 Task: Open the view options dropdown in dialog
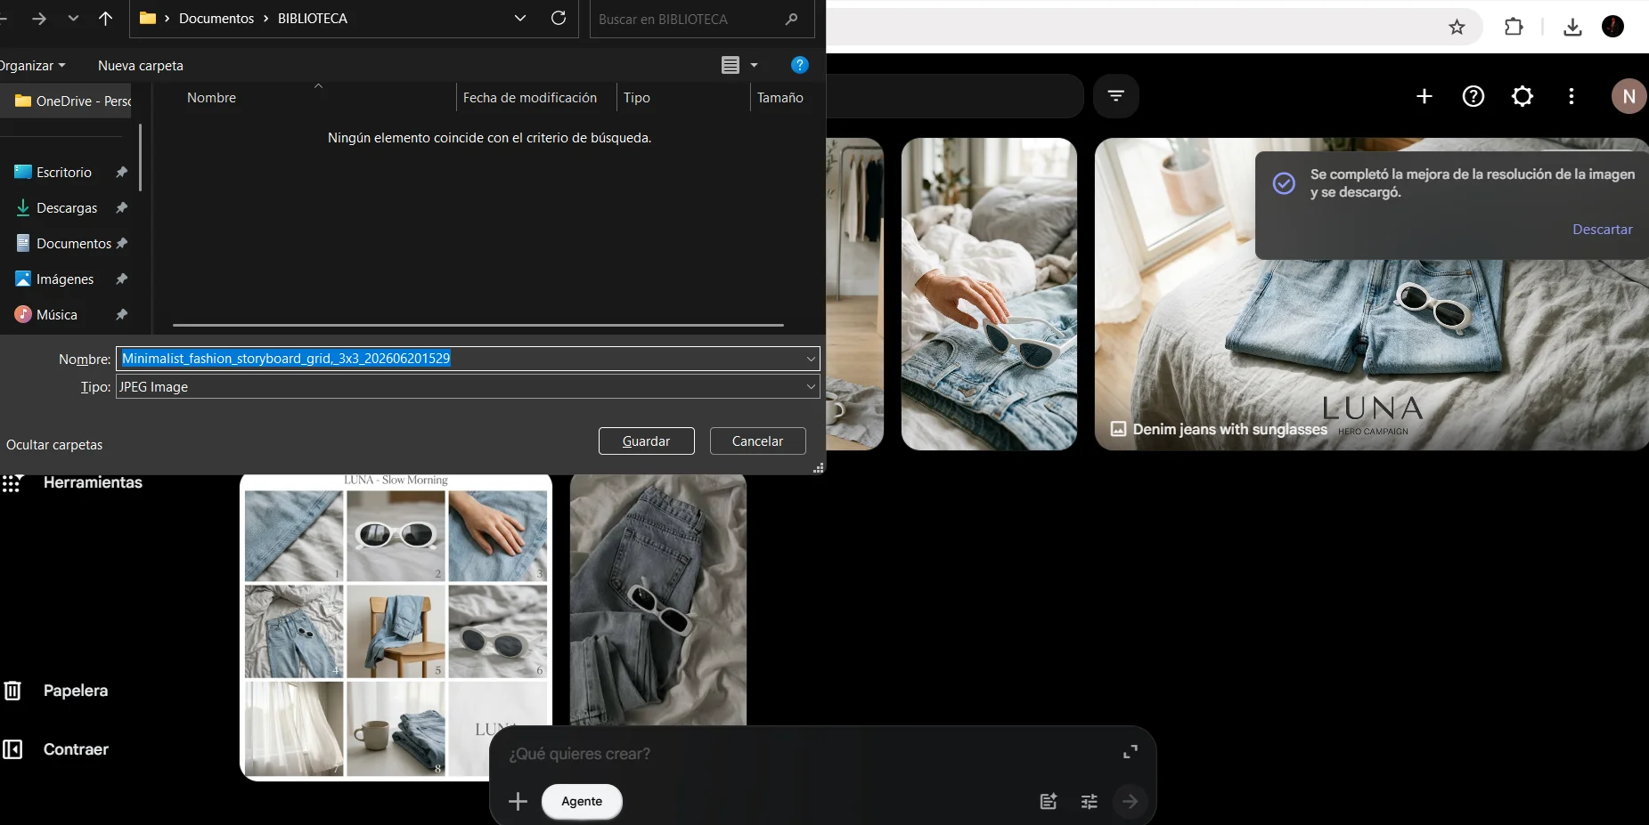754,65
